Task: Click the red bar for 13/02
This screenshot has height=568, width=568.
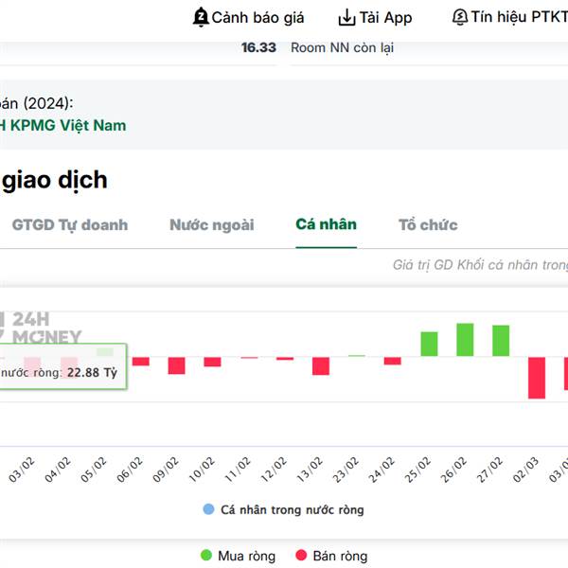Action: pyautogui.click(x=321, y=365)
